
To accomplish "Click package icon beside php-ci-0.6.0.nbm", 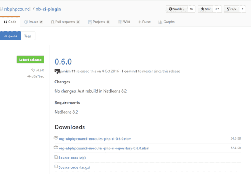I will tap(56, 138).
